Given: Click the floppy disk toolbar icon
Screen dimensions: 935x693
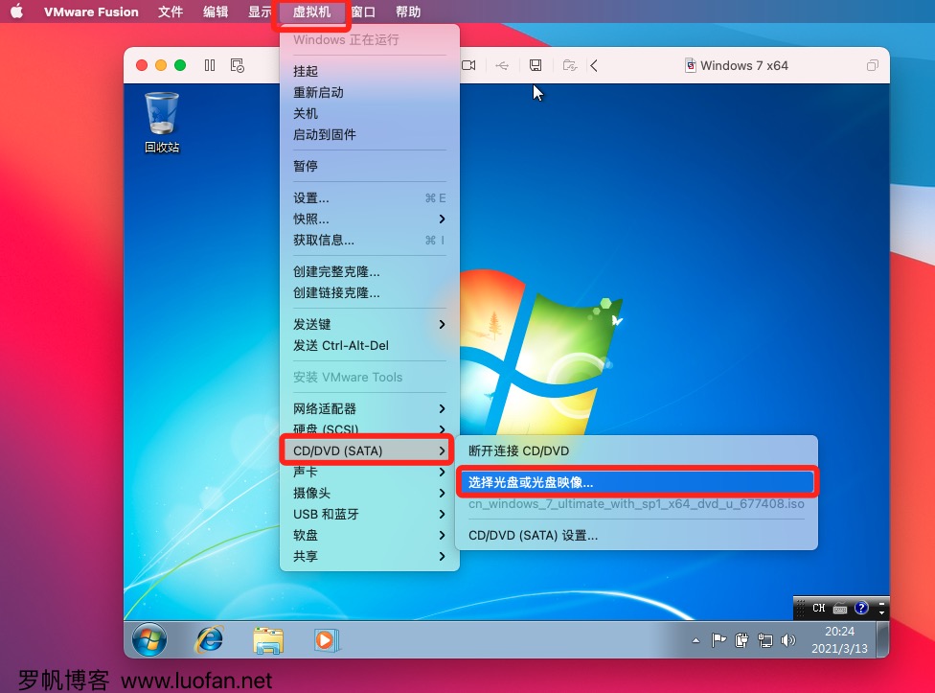Looking at the screenshot, I should (x=536, y=65).
